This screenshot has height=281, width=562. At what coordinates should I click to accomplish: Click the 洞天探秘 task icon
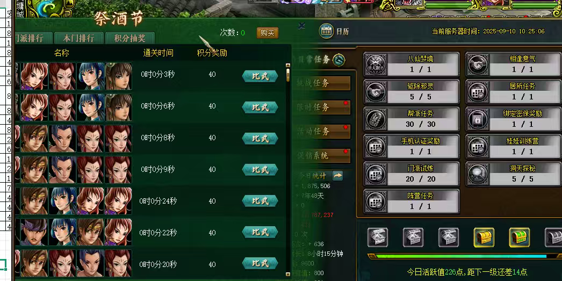[x=478, y=174]
